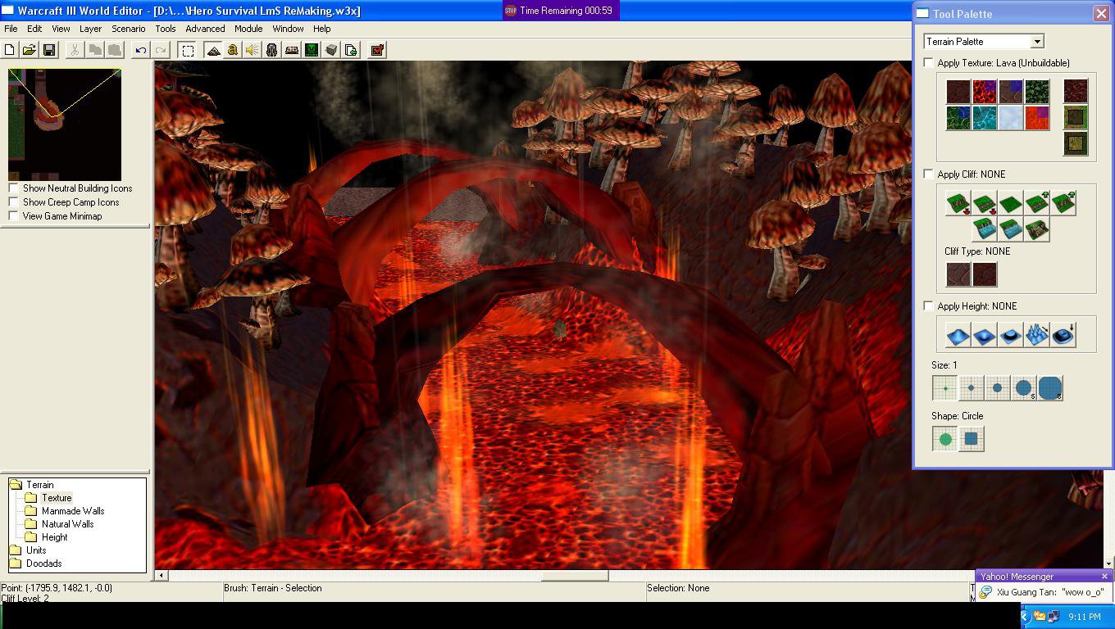Tick the Apply Cliff checkbox
The height and width of the screenshot is (629, 1115).
[x=929, y=174]
